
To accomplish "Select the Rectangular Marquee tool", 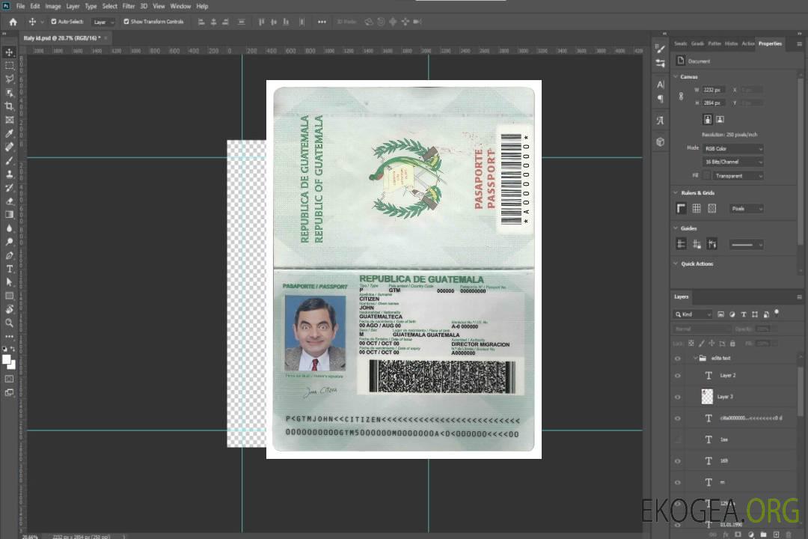I will click(x=9, y=66).
